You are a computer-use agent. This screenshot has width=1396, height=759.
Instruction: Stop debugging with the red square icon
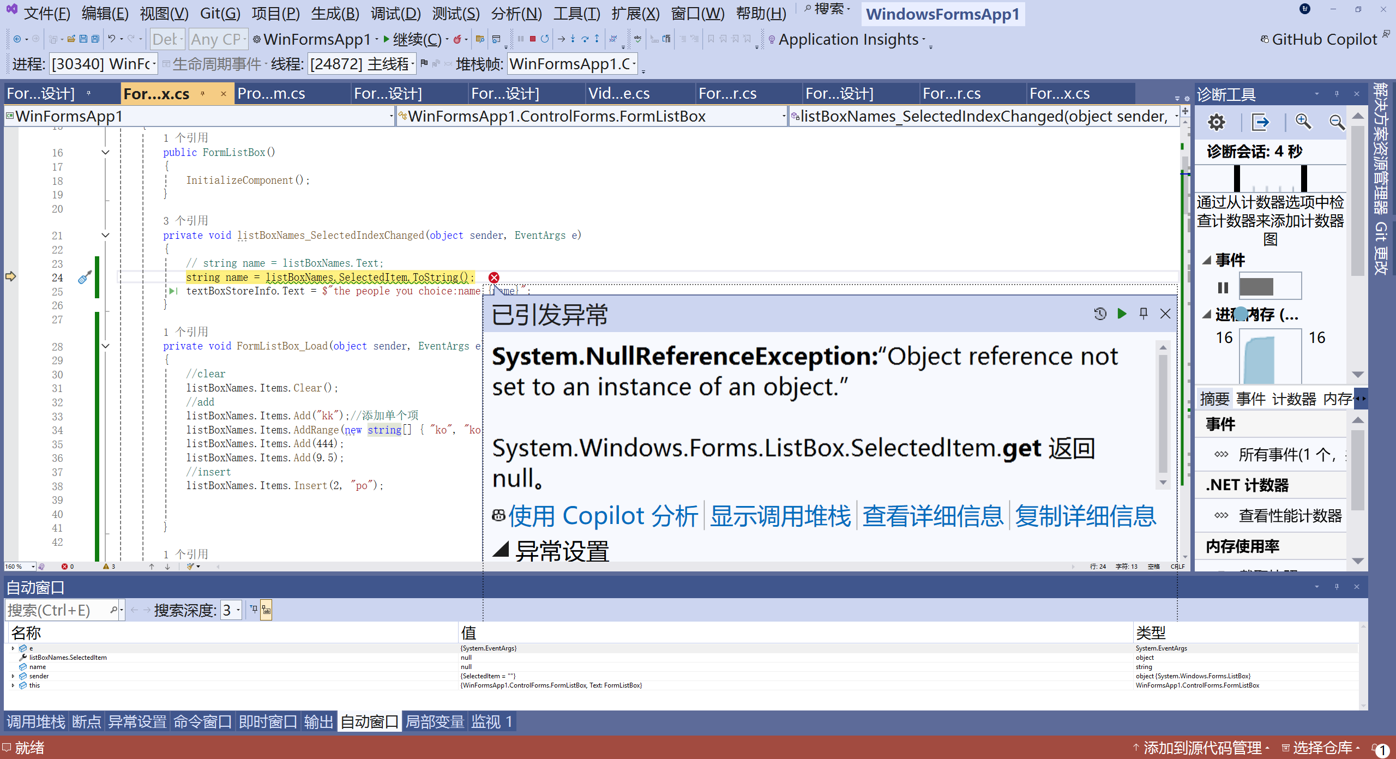[532, 39]
